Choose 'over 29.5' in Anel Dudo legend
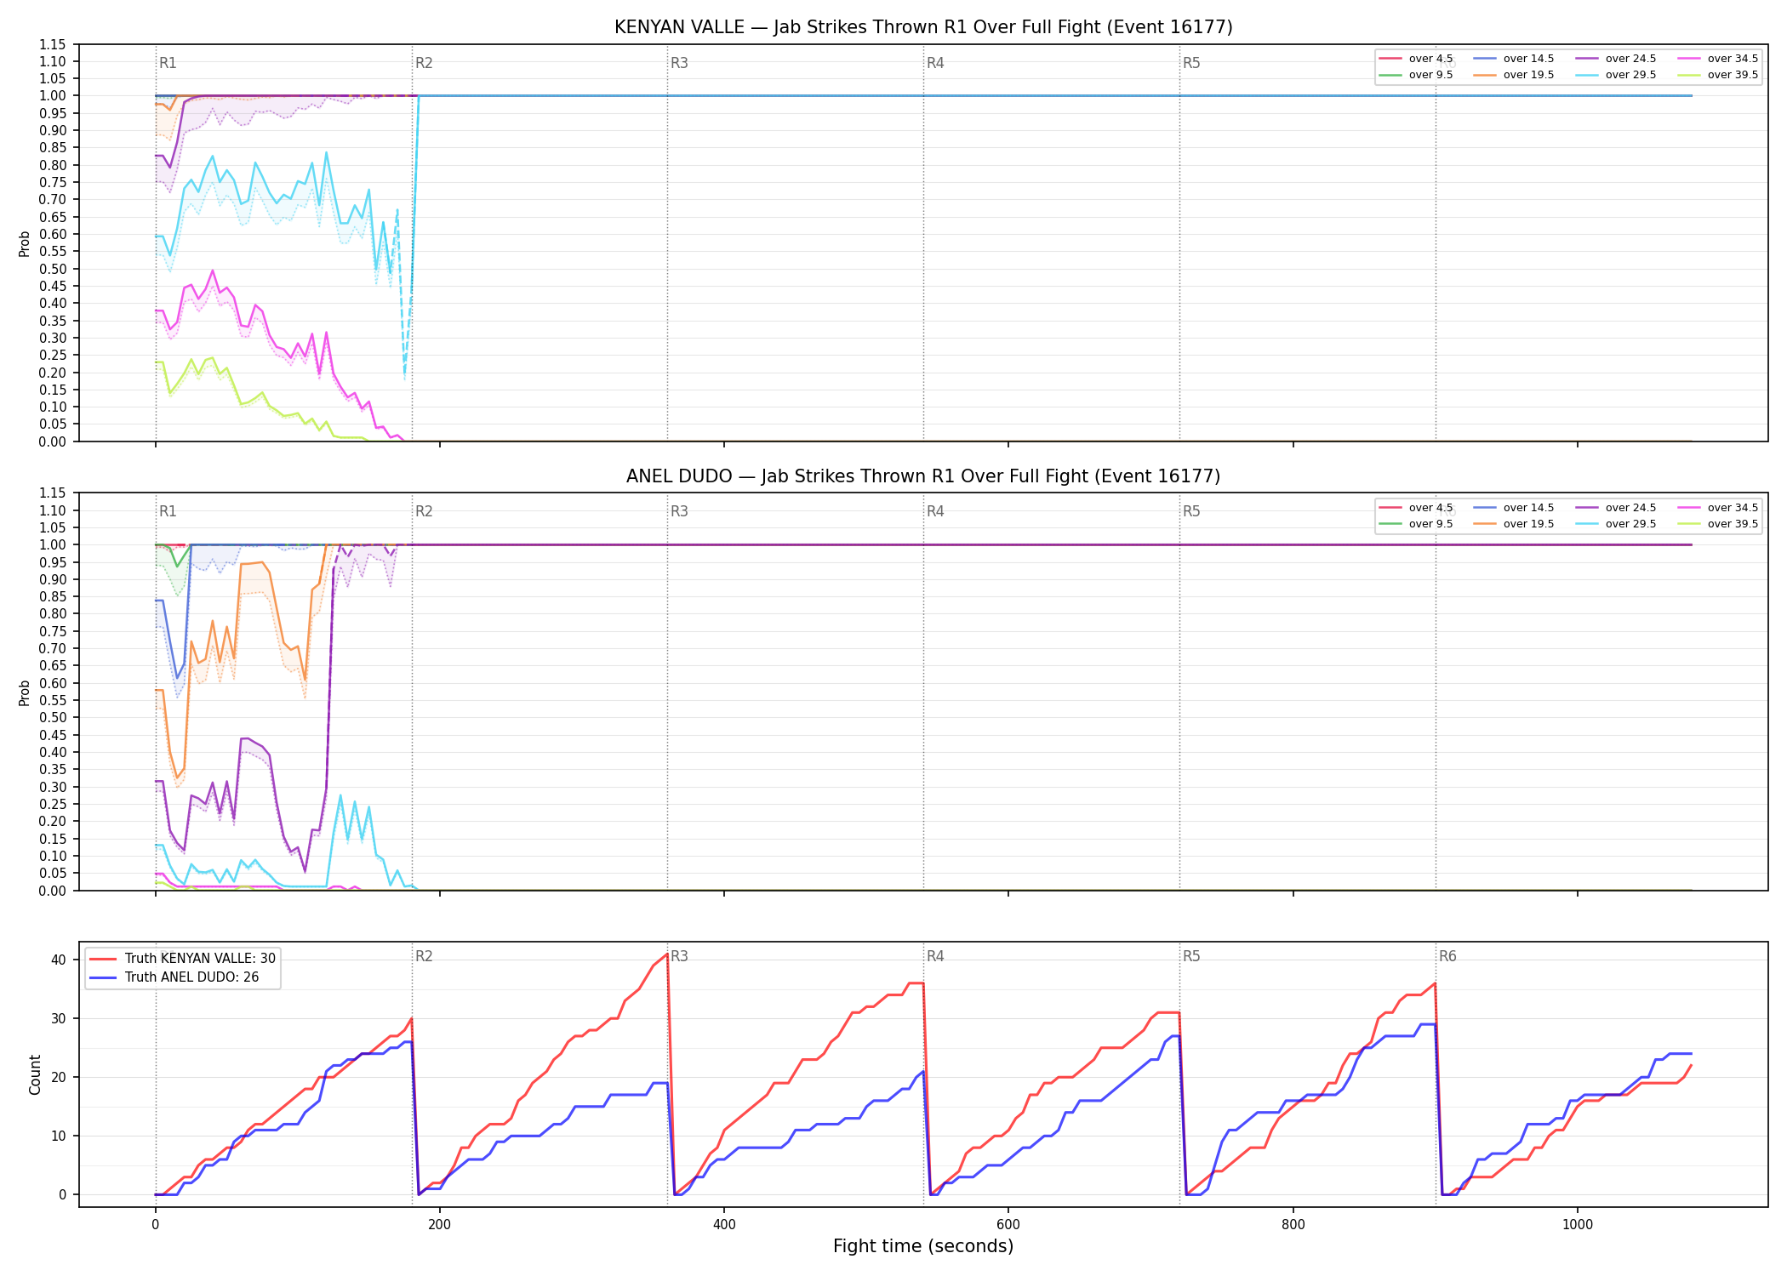The width and height of the screenshot is (1787, 1276). [x=1615, y=524]
